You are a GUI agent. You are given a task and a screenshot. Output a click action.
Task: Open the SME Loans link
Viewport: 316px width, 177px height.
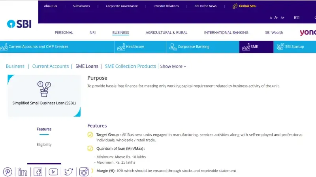pos(87,66)
